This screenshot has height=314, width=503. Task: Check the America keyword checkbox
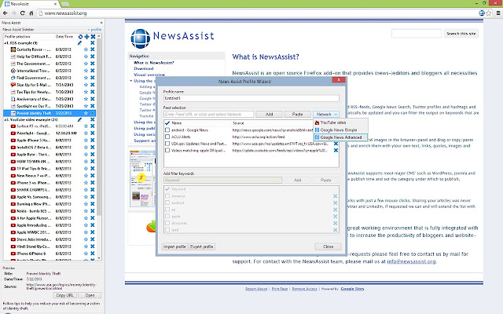[x=167, y=195]
